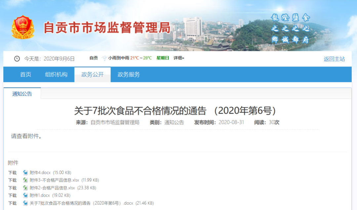
Task: Click 下载 next to 附件4.docx
Action: coord(12,172)
